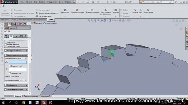Open Многоосевое фрезерование operation

coord(105,12)
